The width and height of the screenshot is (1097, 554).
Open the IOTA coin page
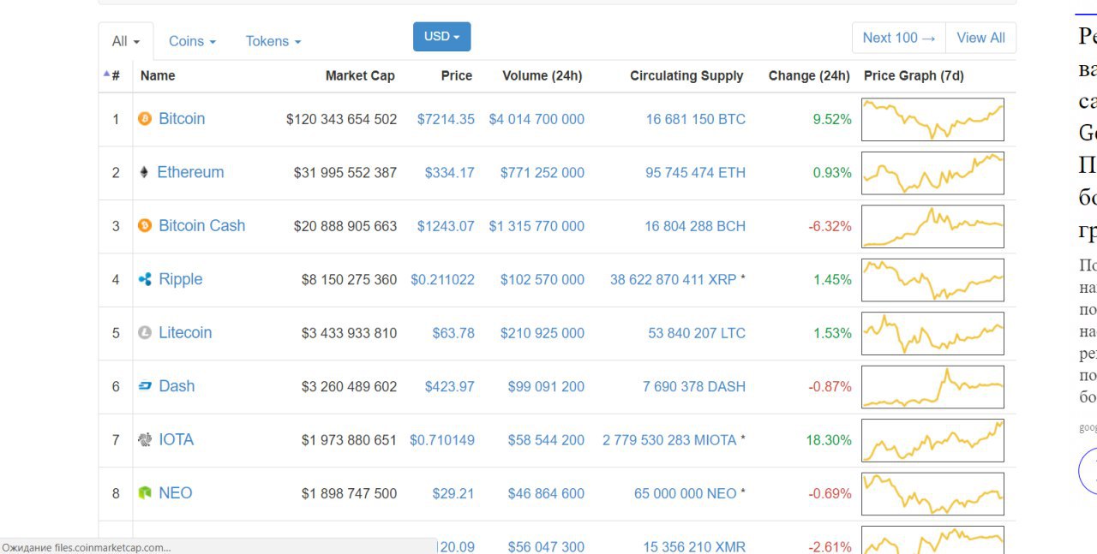point(177,440)
